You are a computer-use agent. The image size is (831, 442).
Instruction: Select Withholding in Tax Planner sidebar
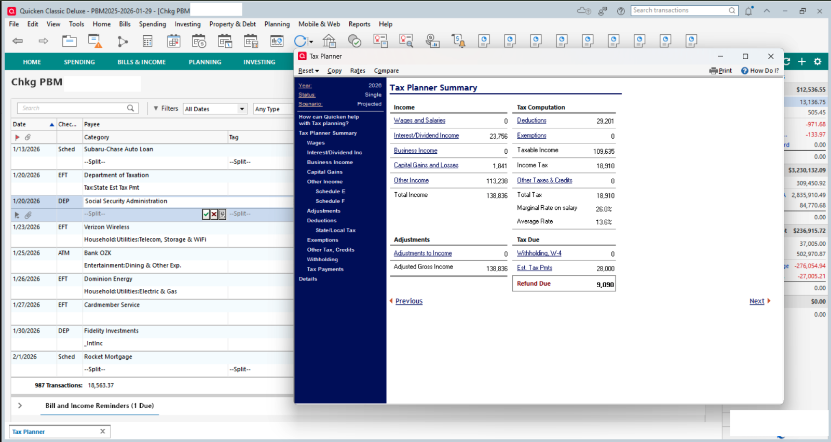click(322, 260)
